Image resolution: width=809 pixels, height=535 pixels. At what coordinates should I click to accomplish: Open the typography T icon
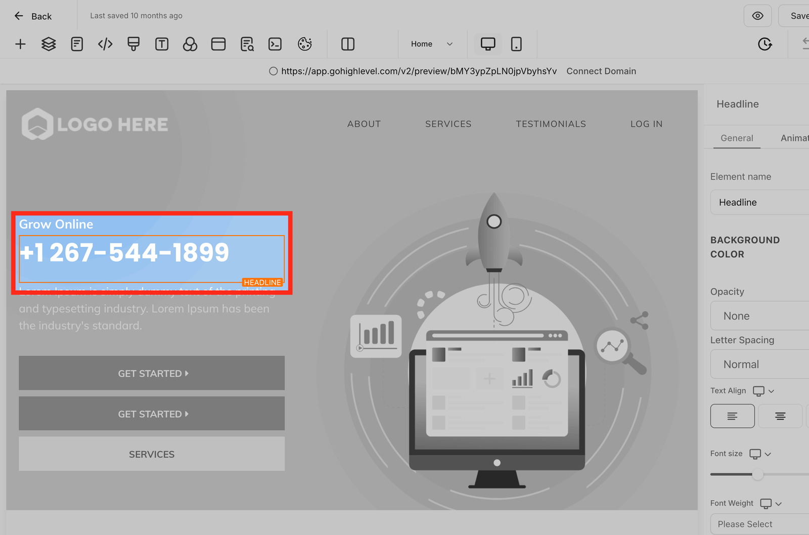pos(162,44)
